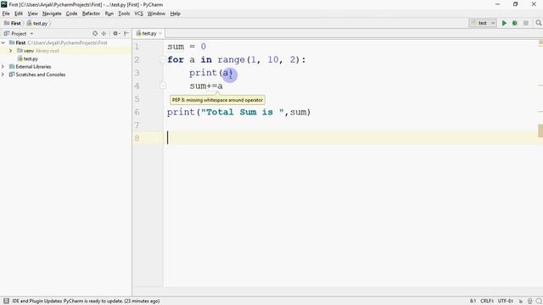Click First in the breadcrumb navigation bar
543x305 pixels.
13,24
